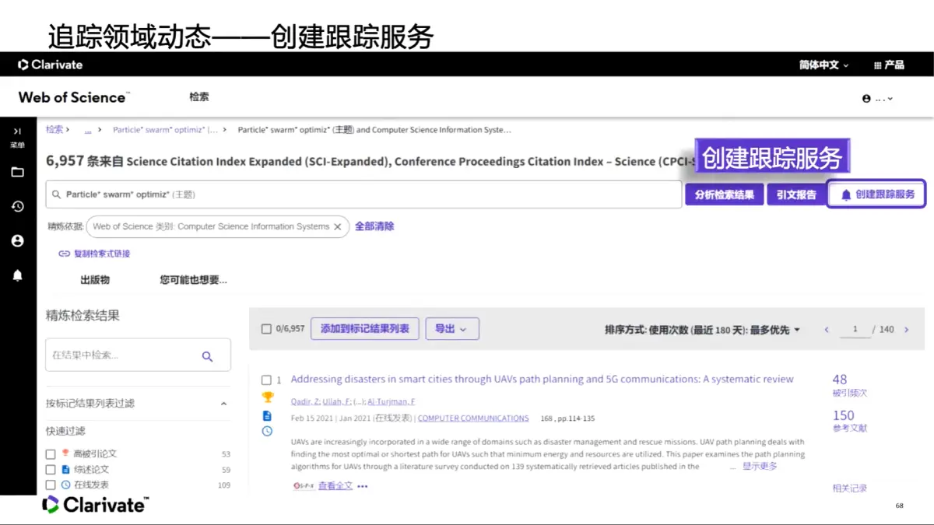Screen dimensions: 934x525
Task: Open the first result article title
Action: [542, 380]
